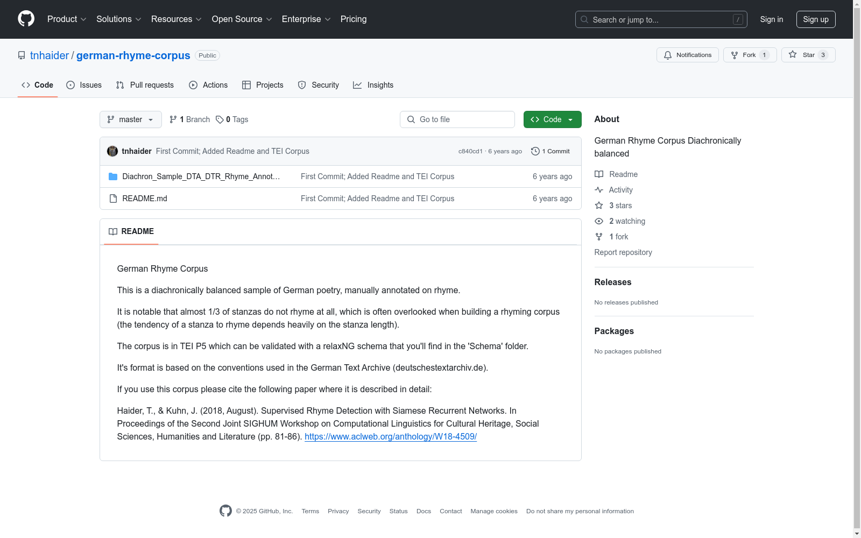Open the Insights tab

pos(373,85)
